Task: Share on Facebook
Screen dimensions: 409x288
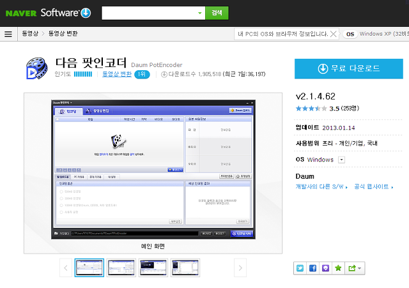Action: [313, 268]
